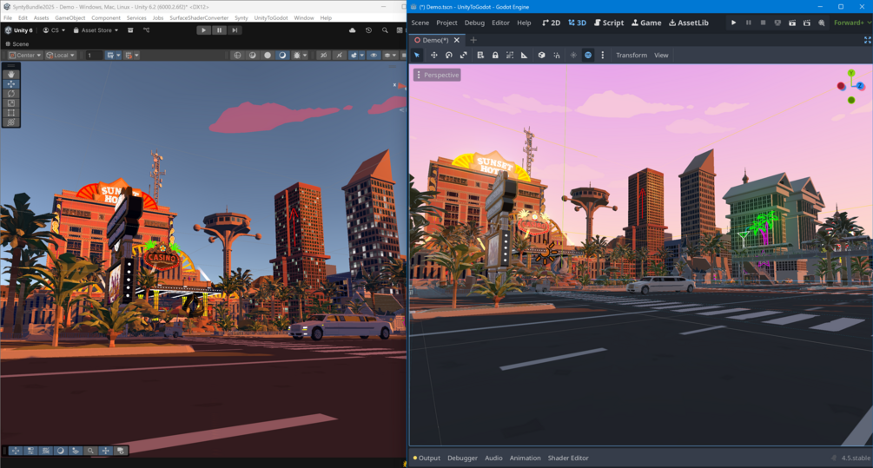Open Unity snap increment dropdown arrow

coord(136,55)
